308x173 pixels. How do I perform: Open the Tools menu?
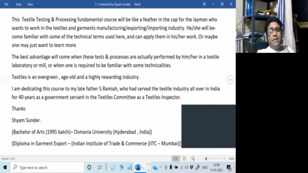point(18,4)
